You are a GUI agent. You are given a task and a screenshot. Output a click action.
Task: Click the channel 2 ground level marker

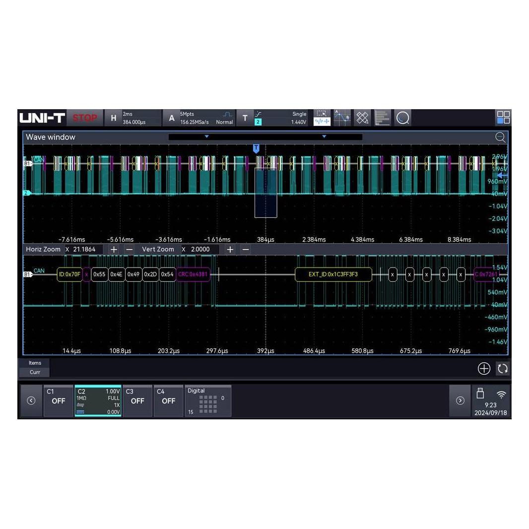27,193
